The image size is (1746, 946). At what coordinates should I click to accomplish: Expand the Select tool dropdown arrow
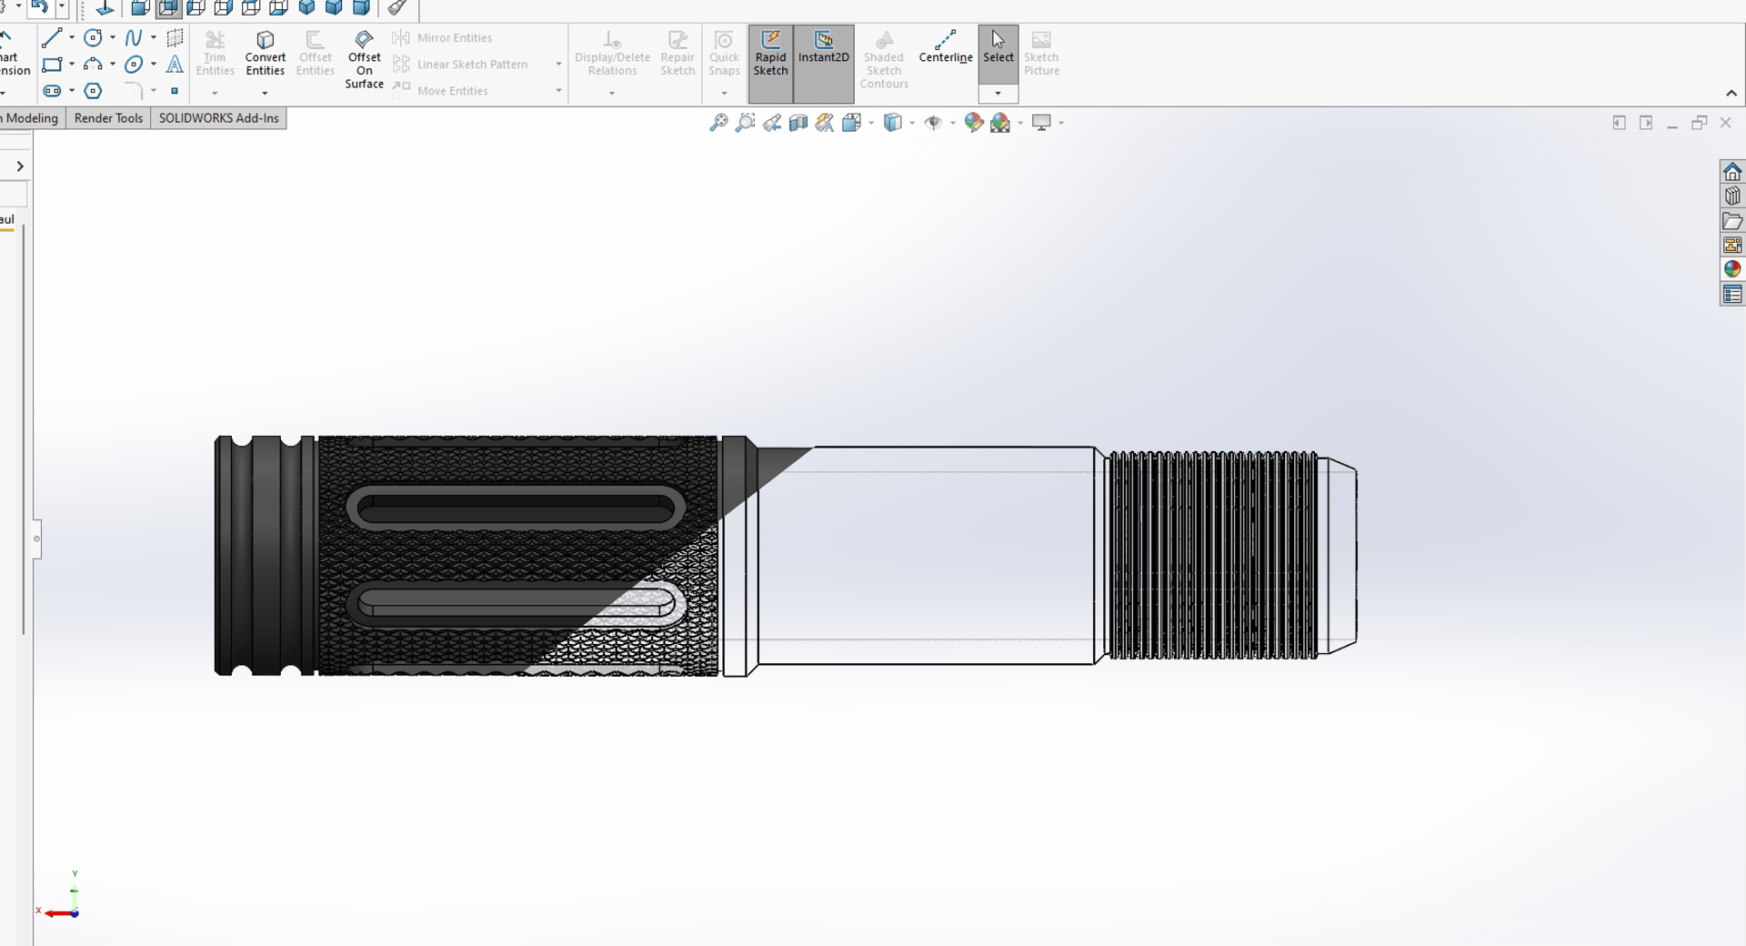(x=998, y=94)
